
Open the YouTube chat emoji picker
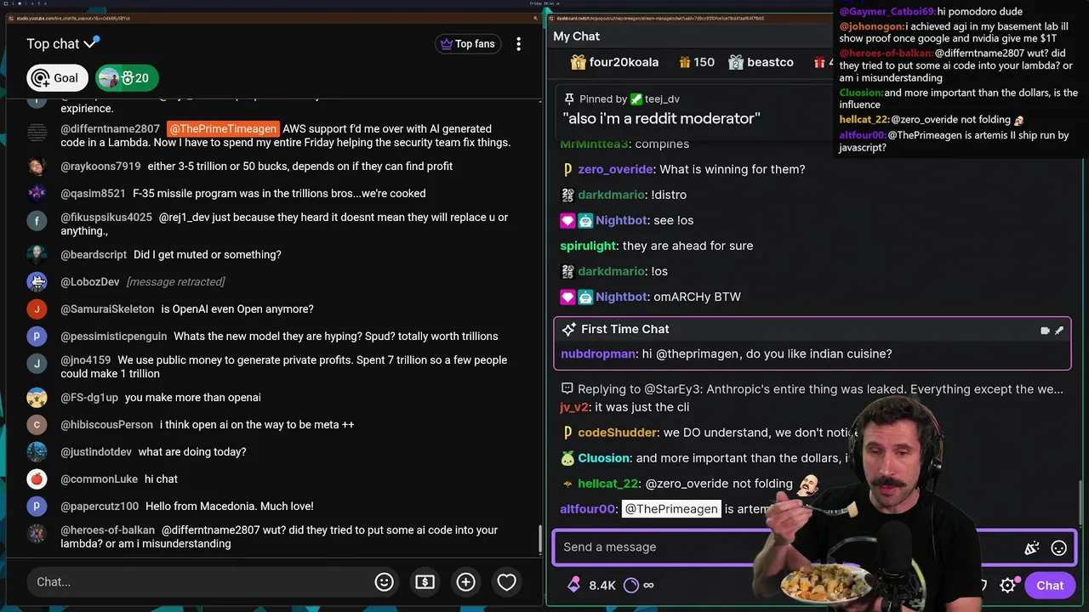(384, 582)
